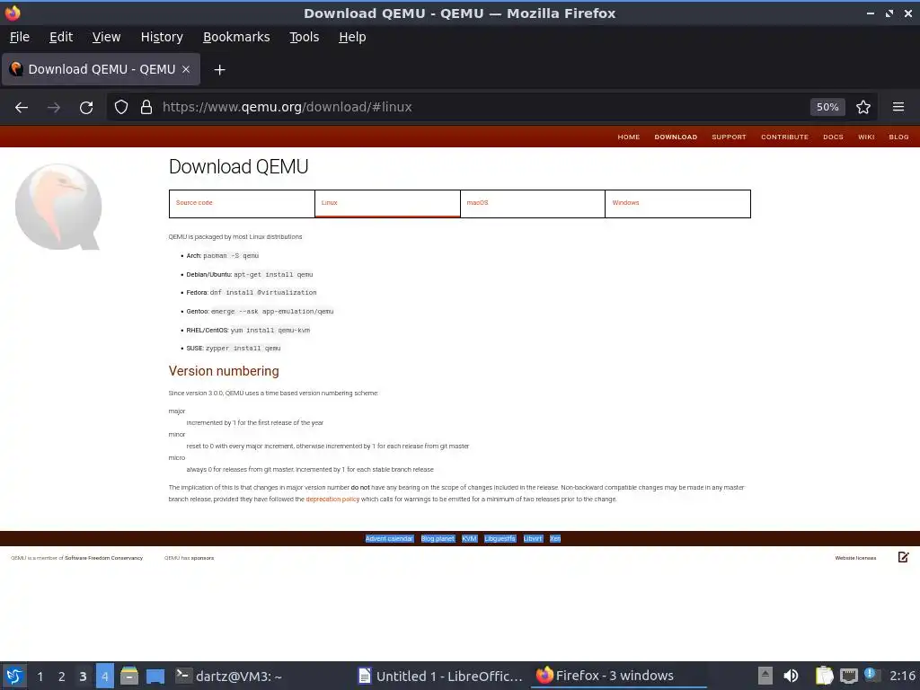Open the Blog planet footer link
This screenshot has height=690, width=920.
pos(438,539)
